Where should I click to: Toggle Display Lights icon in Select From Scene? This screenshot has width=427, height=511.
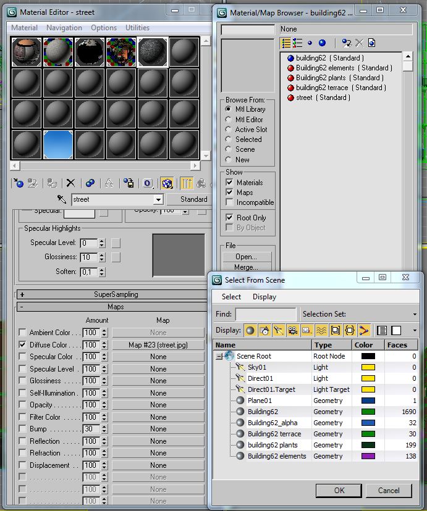click(x=279, y=330)
